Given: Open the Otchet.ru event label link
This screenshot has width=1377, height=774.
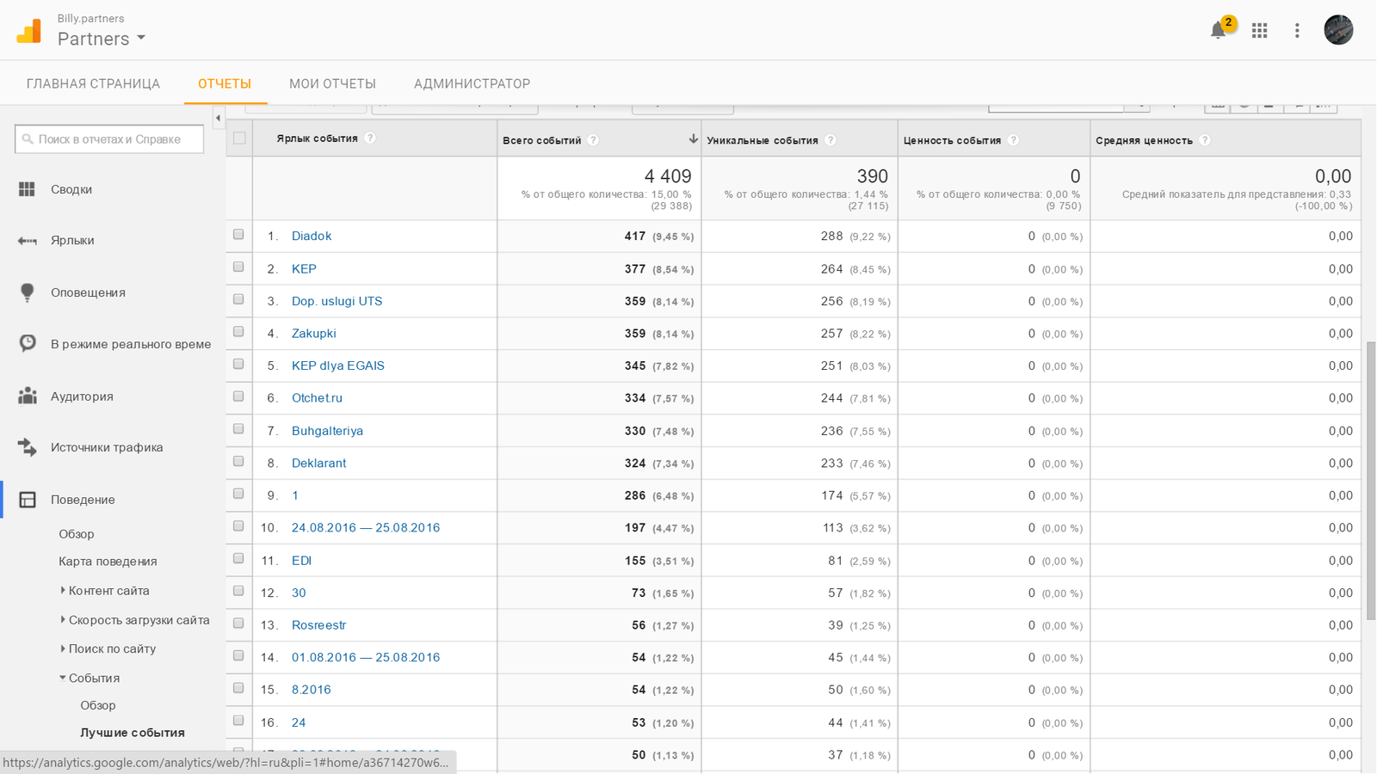Looking at the screenshot, I should pos(317,398).
